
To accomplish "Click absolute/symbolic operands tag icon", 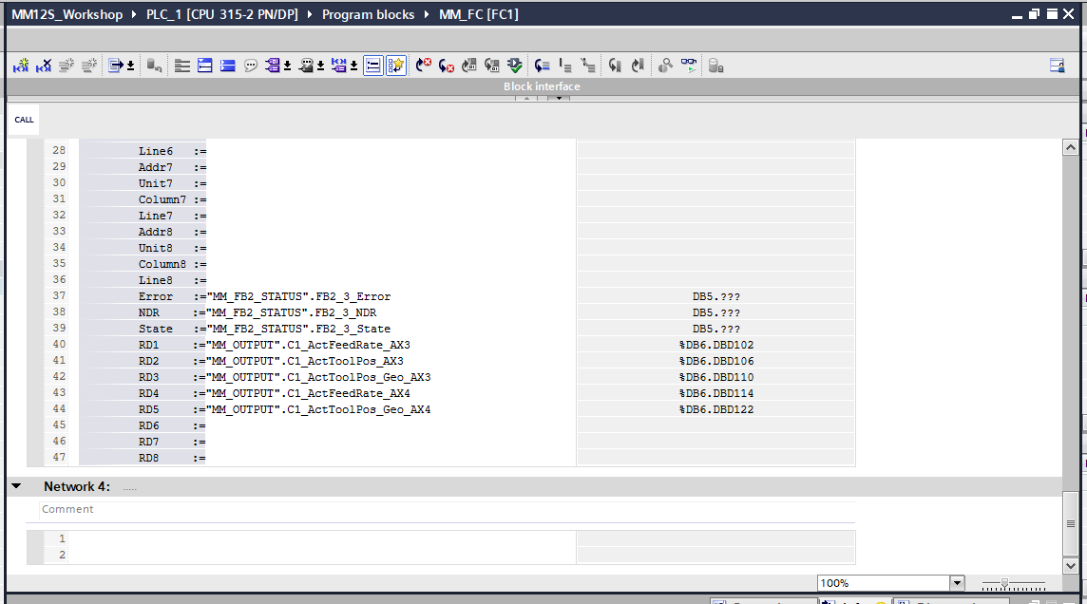I will [273, 66].
